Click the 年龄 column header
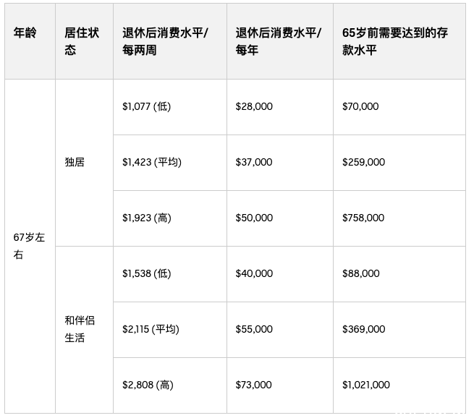The image size is (474, 418). [x=30, y=41]
